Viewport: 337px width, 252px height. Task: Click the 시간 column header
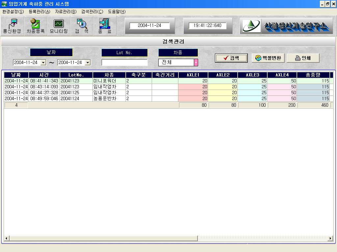pos(44,75)
